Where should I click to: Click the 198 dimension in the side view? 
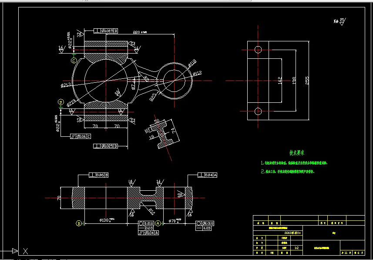(294, 81)
